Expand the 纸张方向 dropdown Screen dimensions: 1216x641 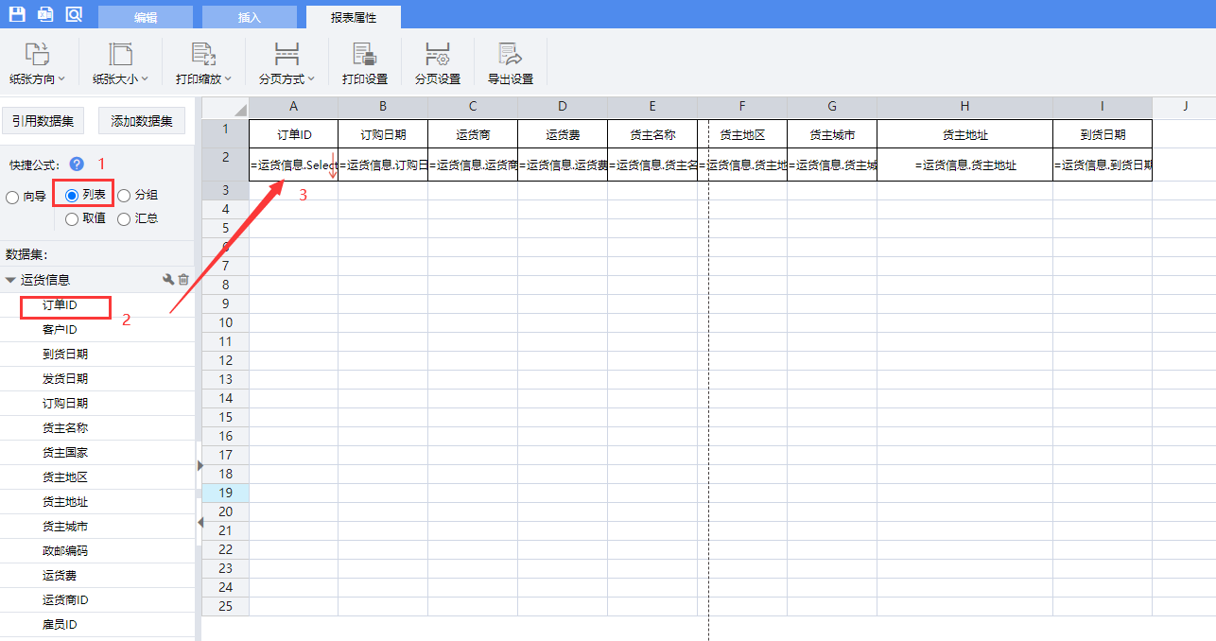pyautogui.click(x=37, y=63)
